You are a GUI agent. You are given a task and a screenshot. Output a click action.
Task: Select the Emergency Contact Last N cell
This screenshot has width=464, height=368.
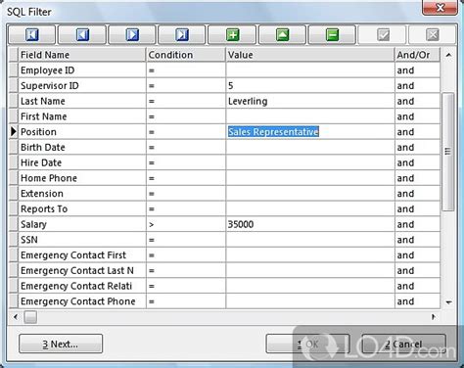click(x=82, y=270)
